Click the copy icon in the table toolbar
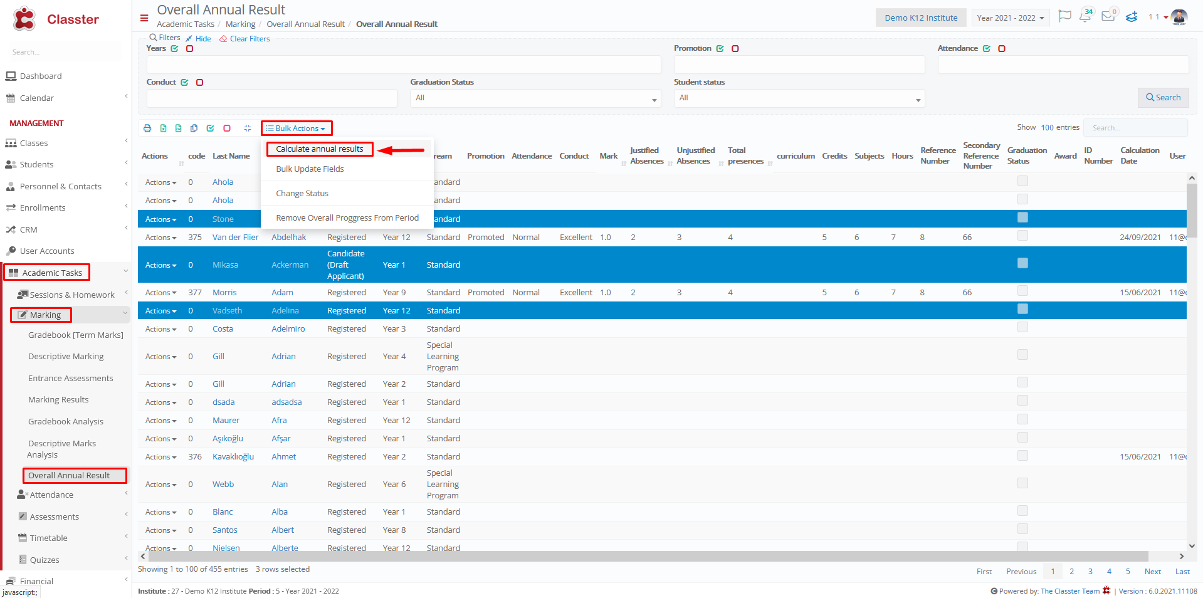 point(194,129)
